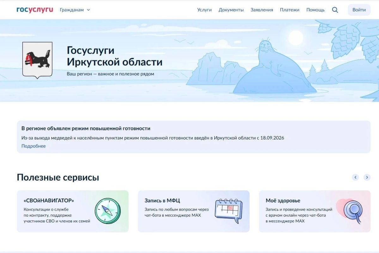
Task: Open the Моё здоровье card title
Action: coord(283,201)
